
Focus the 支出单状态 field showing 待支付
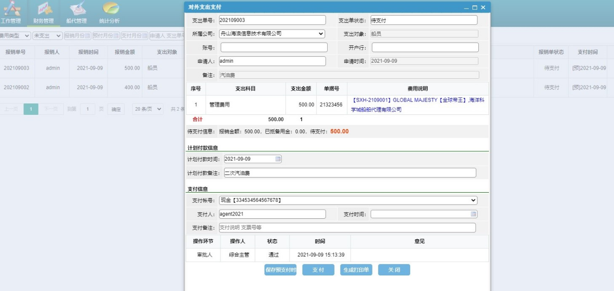(x=423, y=20)
